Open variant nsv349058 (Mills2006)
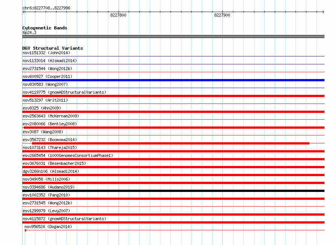This screenshot has width=335, height=245. coord(46,179)
